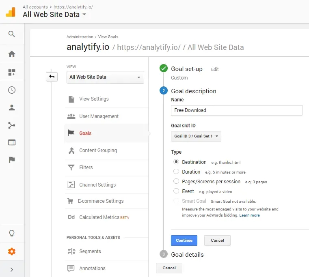Choose Event as goal type
Viewport: 309px width, 277px height.
point(176,191)
